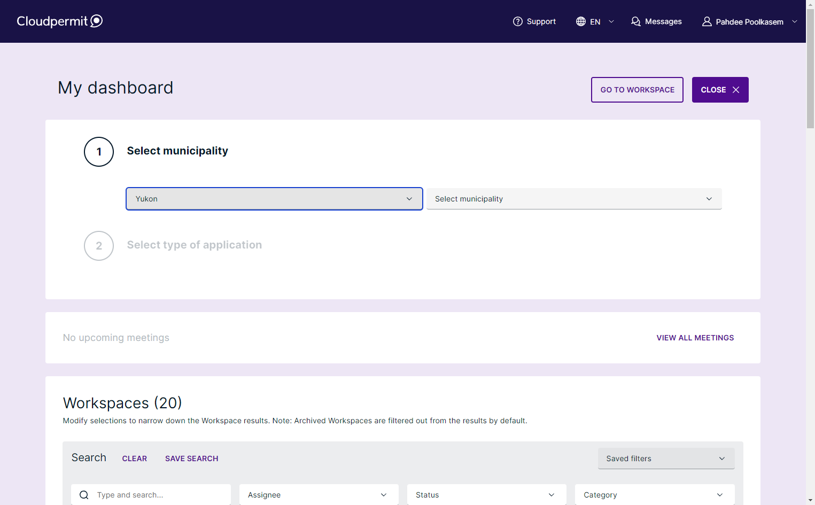Click the globe language icon

(581, 21)
